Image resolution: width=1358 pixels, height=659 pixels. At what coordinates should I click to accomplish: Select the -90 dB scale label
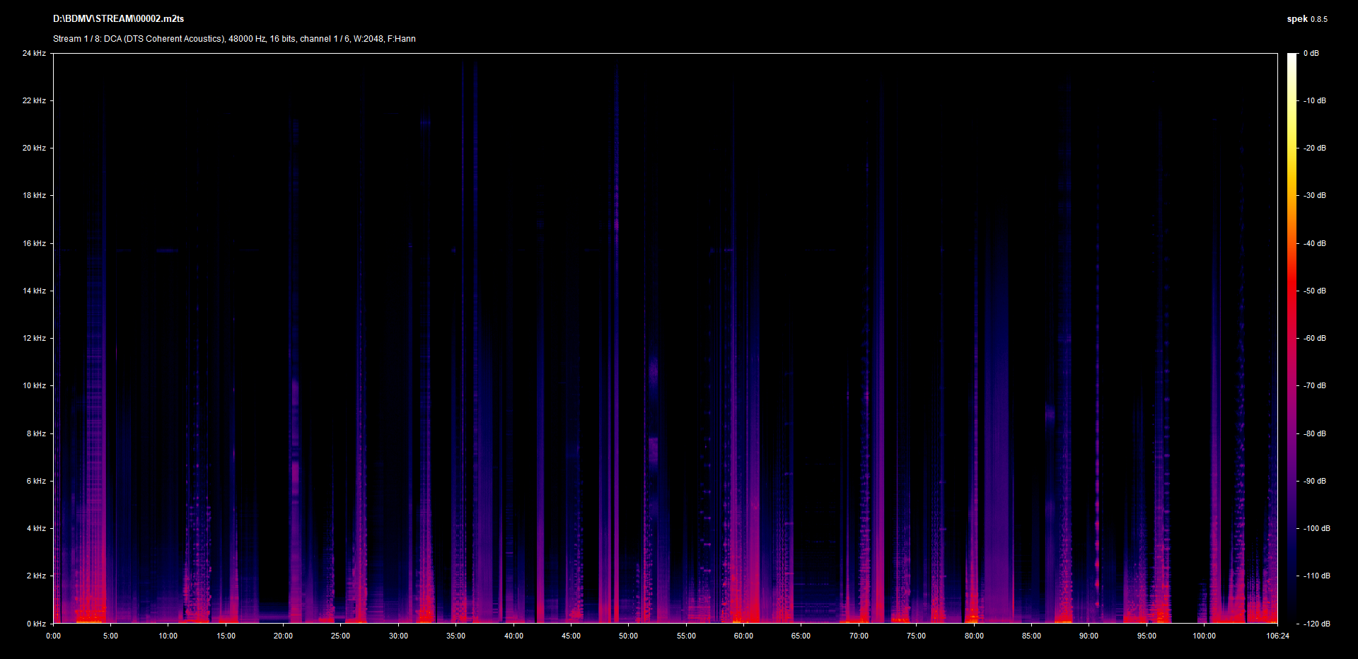1315,482
